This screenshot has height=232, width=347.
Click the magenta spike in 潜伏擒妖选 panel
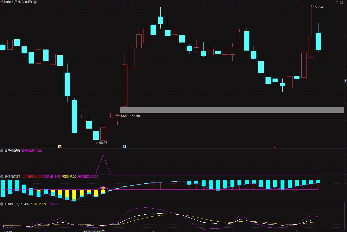click(x=103, y=164)
